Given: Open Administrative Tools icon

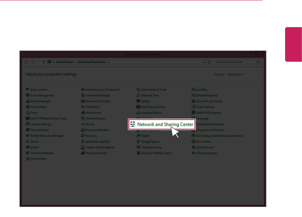Looking at the screenshot, I should (x=138, y=90).
